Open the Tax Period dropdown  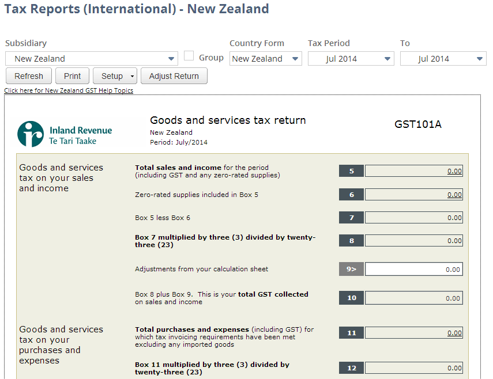coord(386,58)
